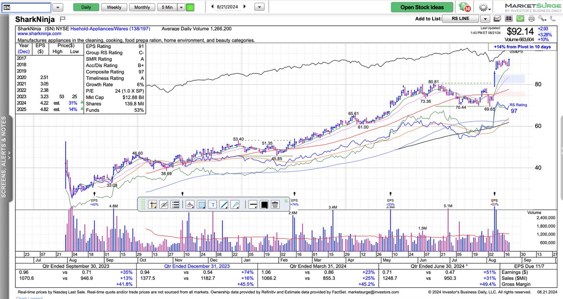Viewport: 563px width, 299px height.
Task: Open the RS LINE list dropdown
Action: [x=486, y=19]
